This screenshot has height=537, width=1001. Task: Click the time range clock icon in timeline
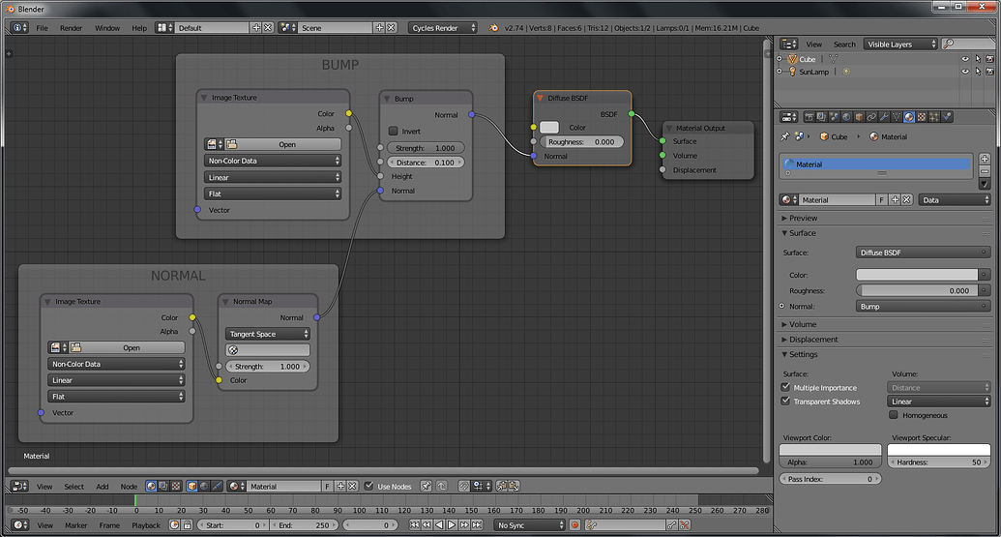pos(174,524)
